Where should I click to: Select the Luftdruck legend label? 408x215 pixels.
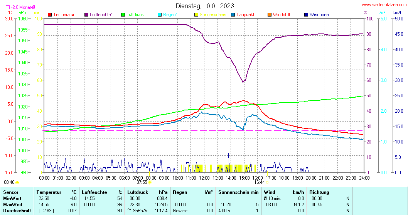pos(135,15)
